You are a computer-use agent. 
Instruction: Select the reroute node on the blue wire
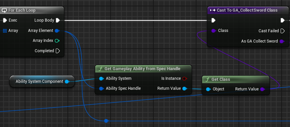106,121
